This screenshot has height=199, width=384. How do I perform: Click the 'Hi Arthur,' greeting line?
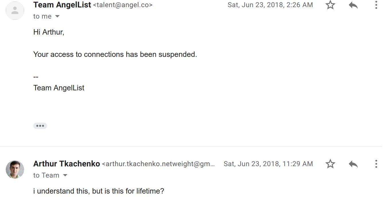pos(49,32)
